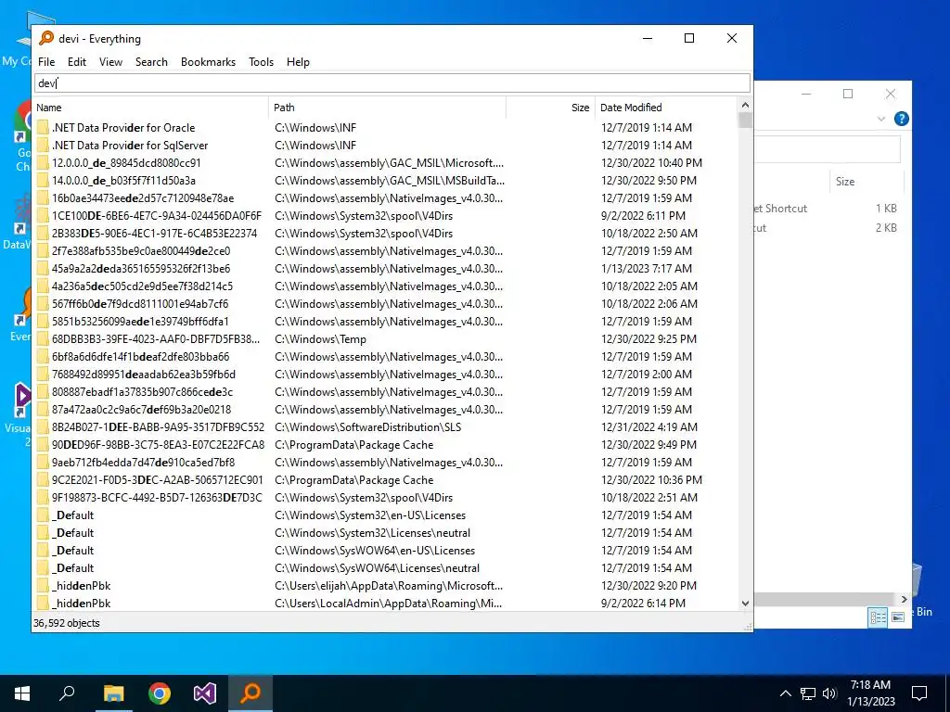The width and height of the screenshot is (950, 712).
Task: Open the Windows Start menu
Action: tap(22, 693)
